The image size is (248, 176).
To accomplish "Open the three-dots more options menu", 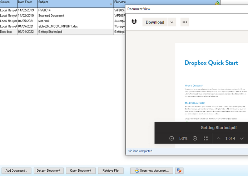I will point(185,22).
